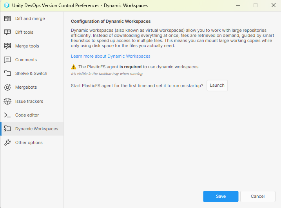Click the yellow warning triangle icon
Screen dimensions: 281x208
[x=74, y=67]
